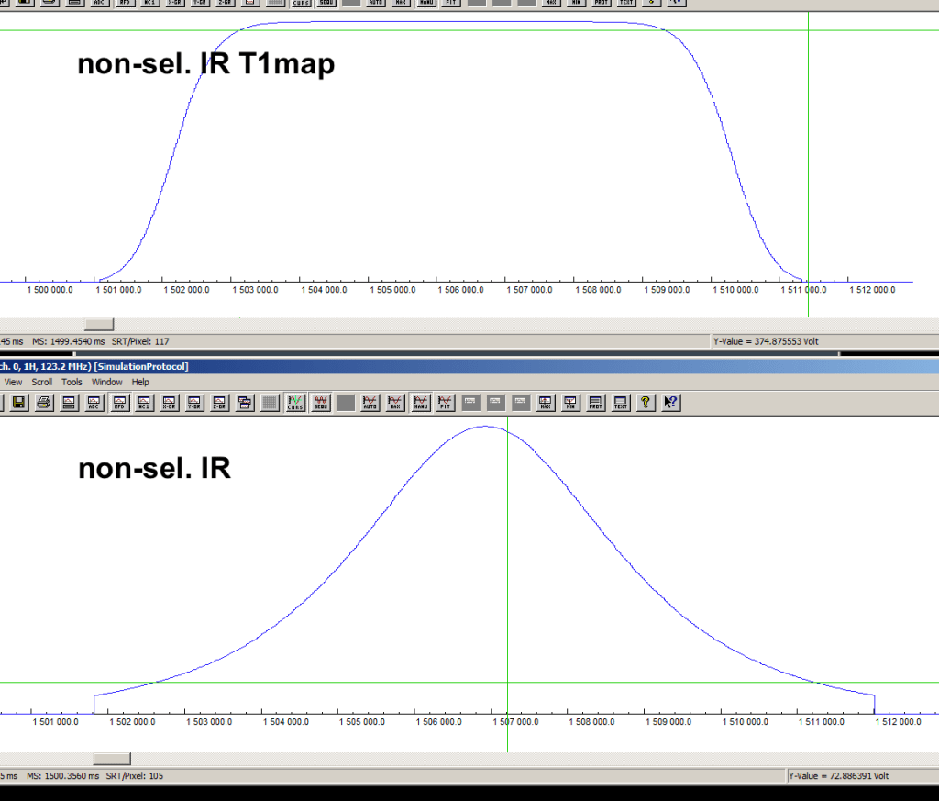Toggle the CURS cursor mode button
The image size is (939, 801).
tap(295, 402)
